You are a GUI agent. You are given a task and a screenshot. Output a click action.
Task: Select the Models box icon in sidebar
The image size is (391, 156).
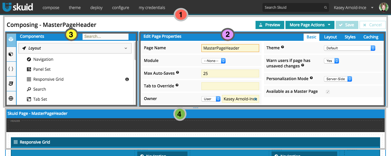[x=11, y=54]
